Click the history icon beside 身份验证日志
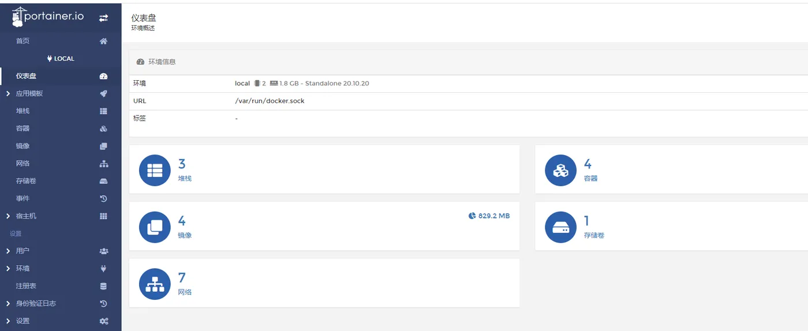 click(103, 303)
